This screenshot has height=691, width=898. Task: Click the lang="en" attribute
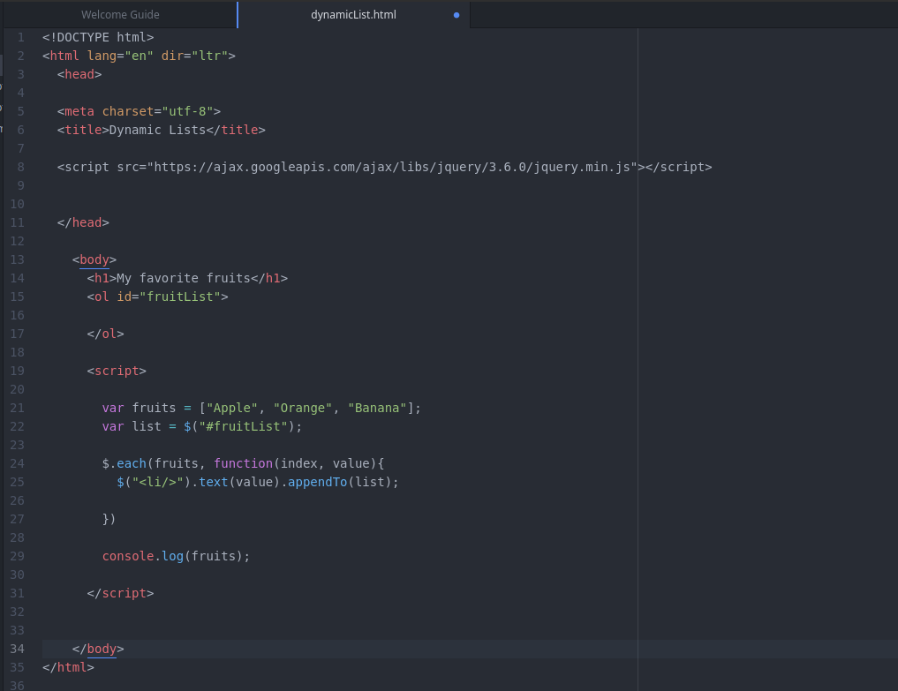coord(120,56)
